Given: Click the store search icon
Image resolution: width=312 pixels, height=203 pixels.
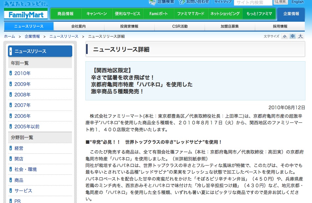Looking at the screenshot, I should coord(152,2).
